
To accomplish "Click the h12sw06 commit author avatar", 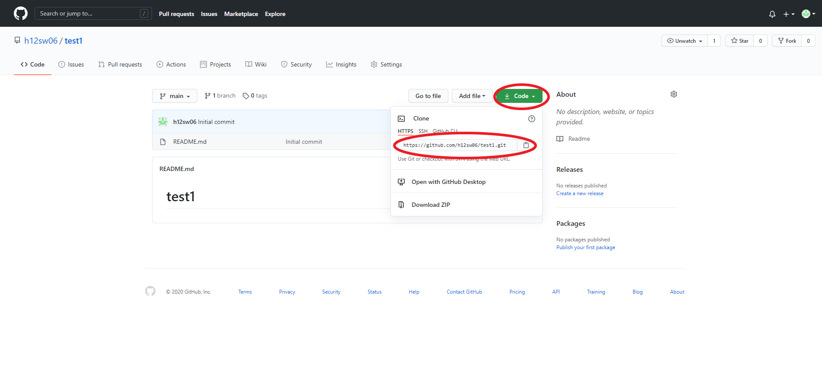I will [163, 122].
